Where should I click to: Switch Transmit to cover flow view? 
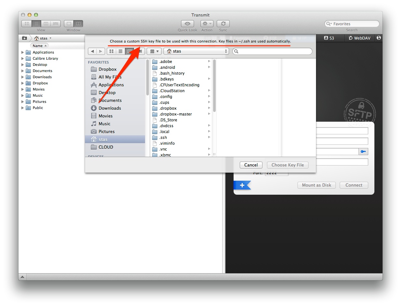click(56, 24)
